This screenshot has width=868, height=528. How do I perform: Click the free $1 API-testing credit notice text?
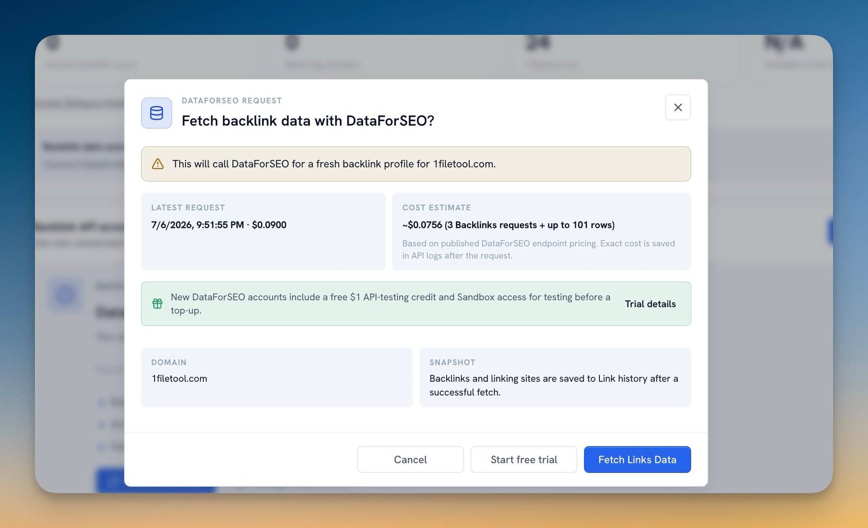tap(390, 304)
